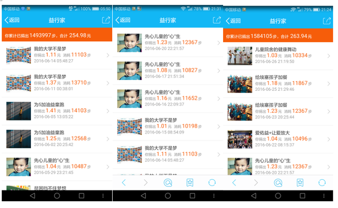Tap Wi-Fi status icon on middle screen
The image size is (338, 208).
[183, 8]
